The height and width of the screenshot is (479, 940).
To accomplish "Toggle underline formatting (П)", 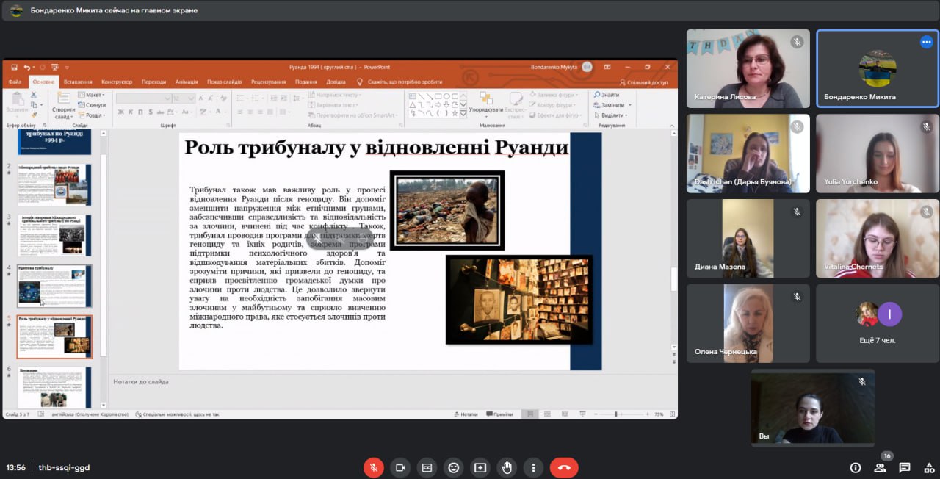I will click(140, 112).
